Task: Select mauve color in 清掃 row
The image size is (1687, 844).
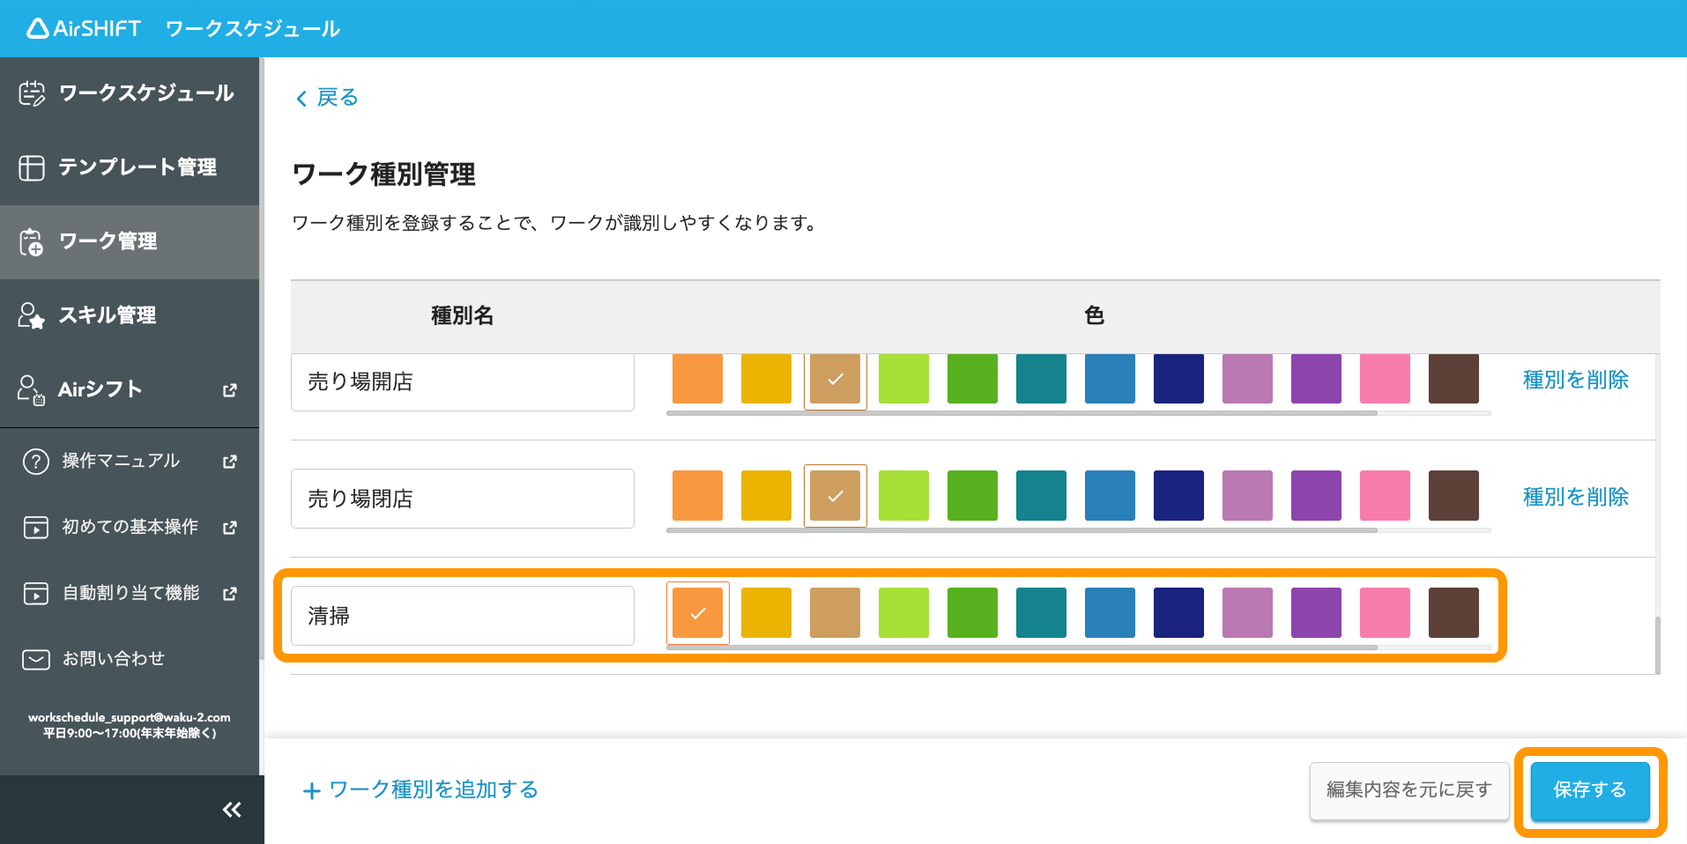Action: click(x=1248, y=613)
